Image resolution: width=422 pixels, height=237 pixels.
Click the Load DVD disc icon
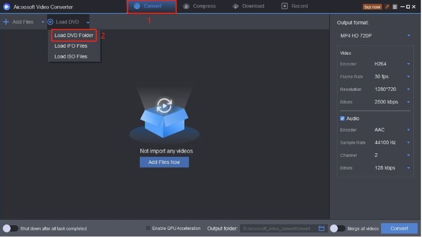tap(50, 22)
